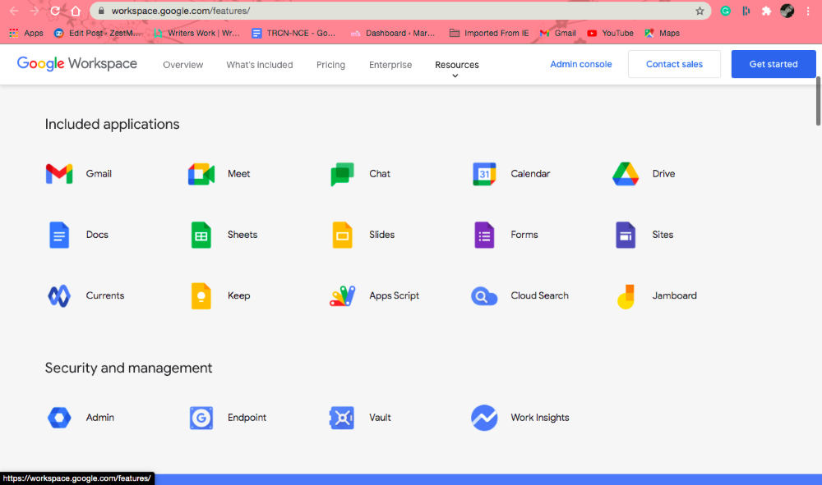Open the Currents icon
822x485 pixels.
tap(59, 296)
